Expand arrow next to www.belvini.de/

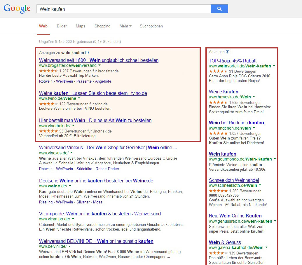[x=69, y=246]
